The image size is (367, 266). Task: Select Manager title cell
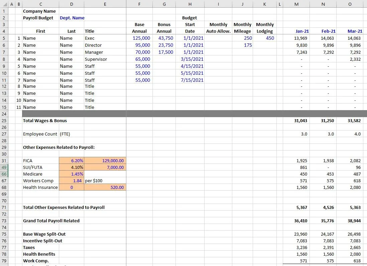pyautogui.click(x=105, y=52)
